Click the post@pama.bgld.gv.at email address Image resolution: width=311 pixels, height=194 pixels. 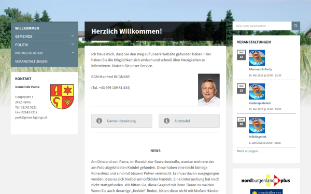point(31,117)
